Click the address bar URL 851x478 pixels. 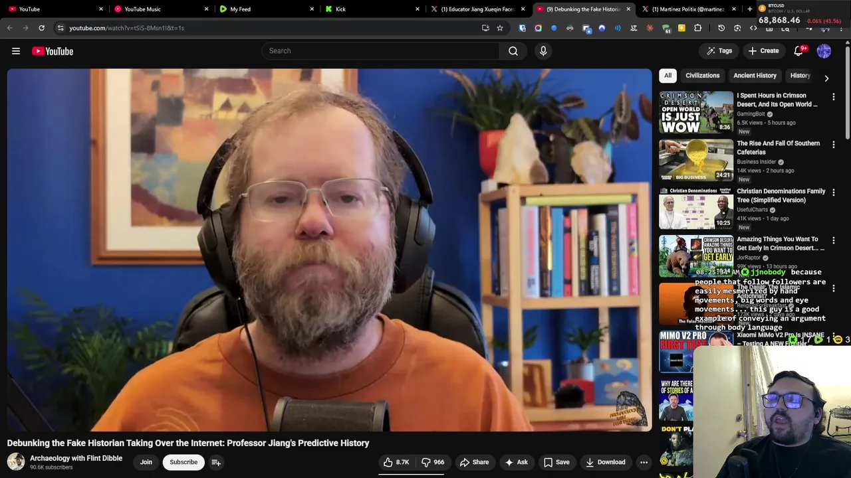pyautogui.click(x=126, y=28)
